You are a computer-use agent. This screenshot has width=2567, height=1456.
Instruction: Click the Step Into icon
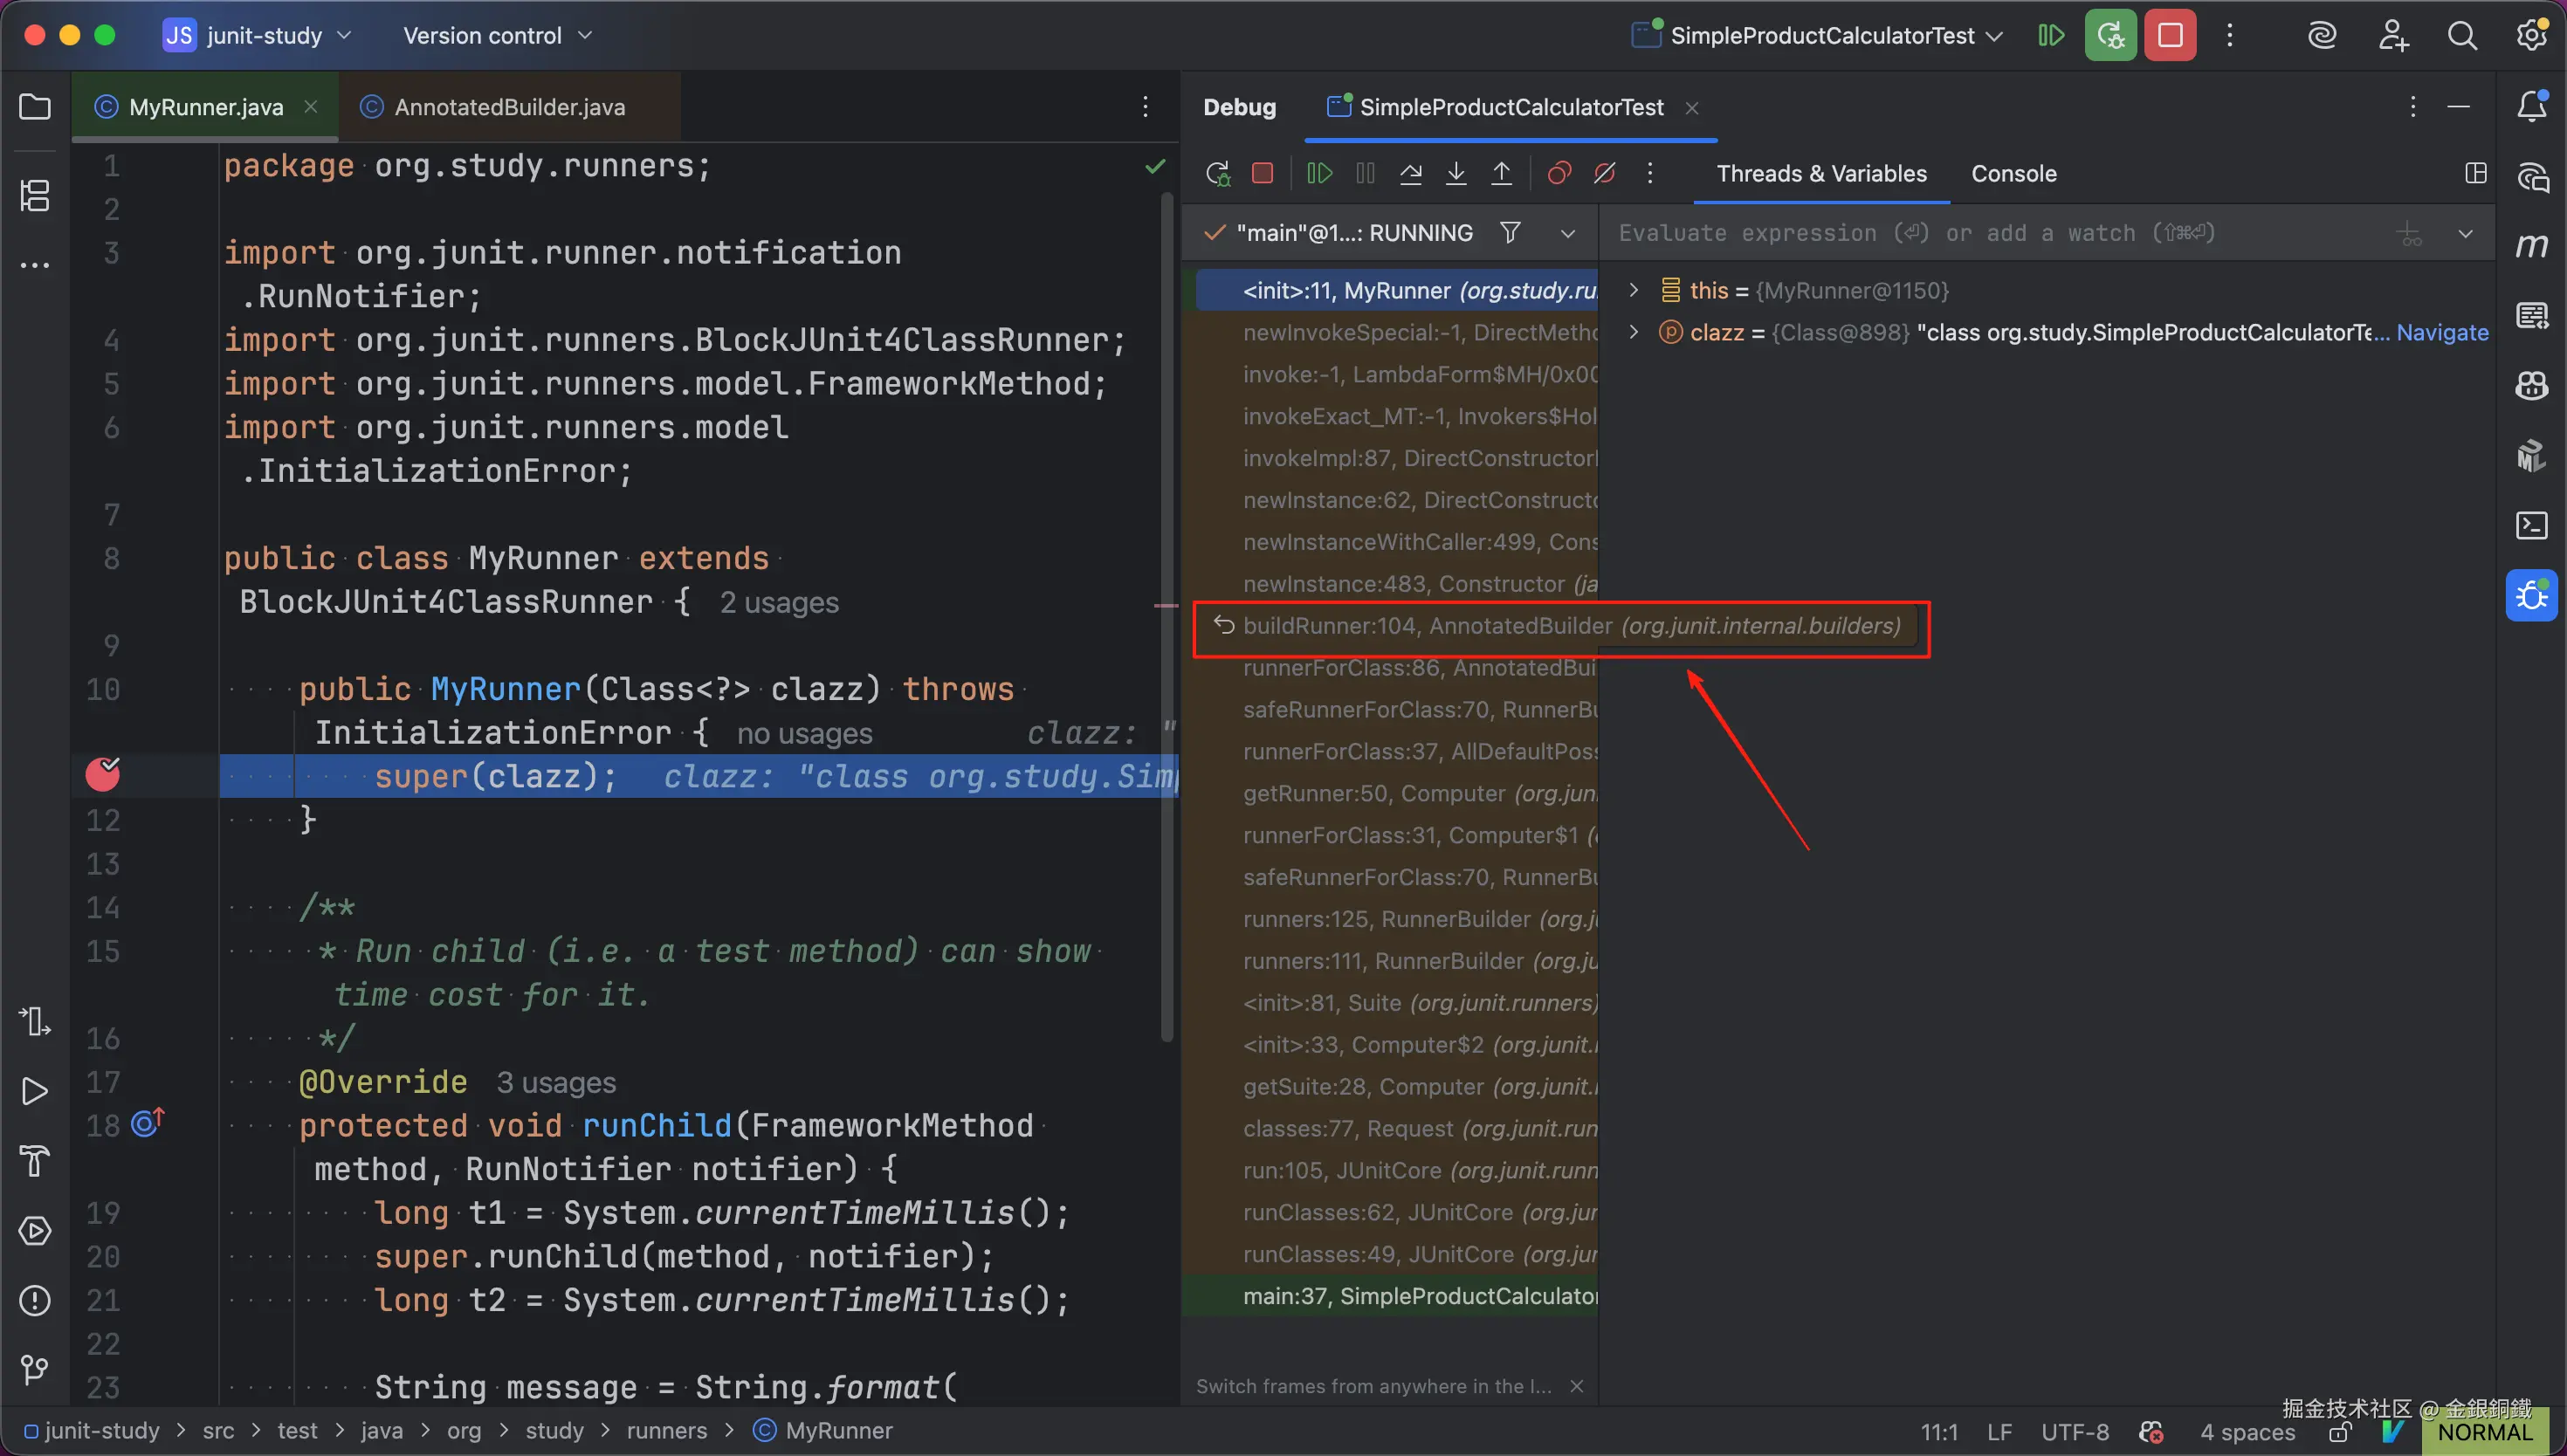tap(1456, 174)
